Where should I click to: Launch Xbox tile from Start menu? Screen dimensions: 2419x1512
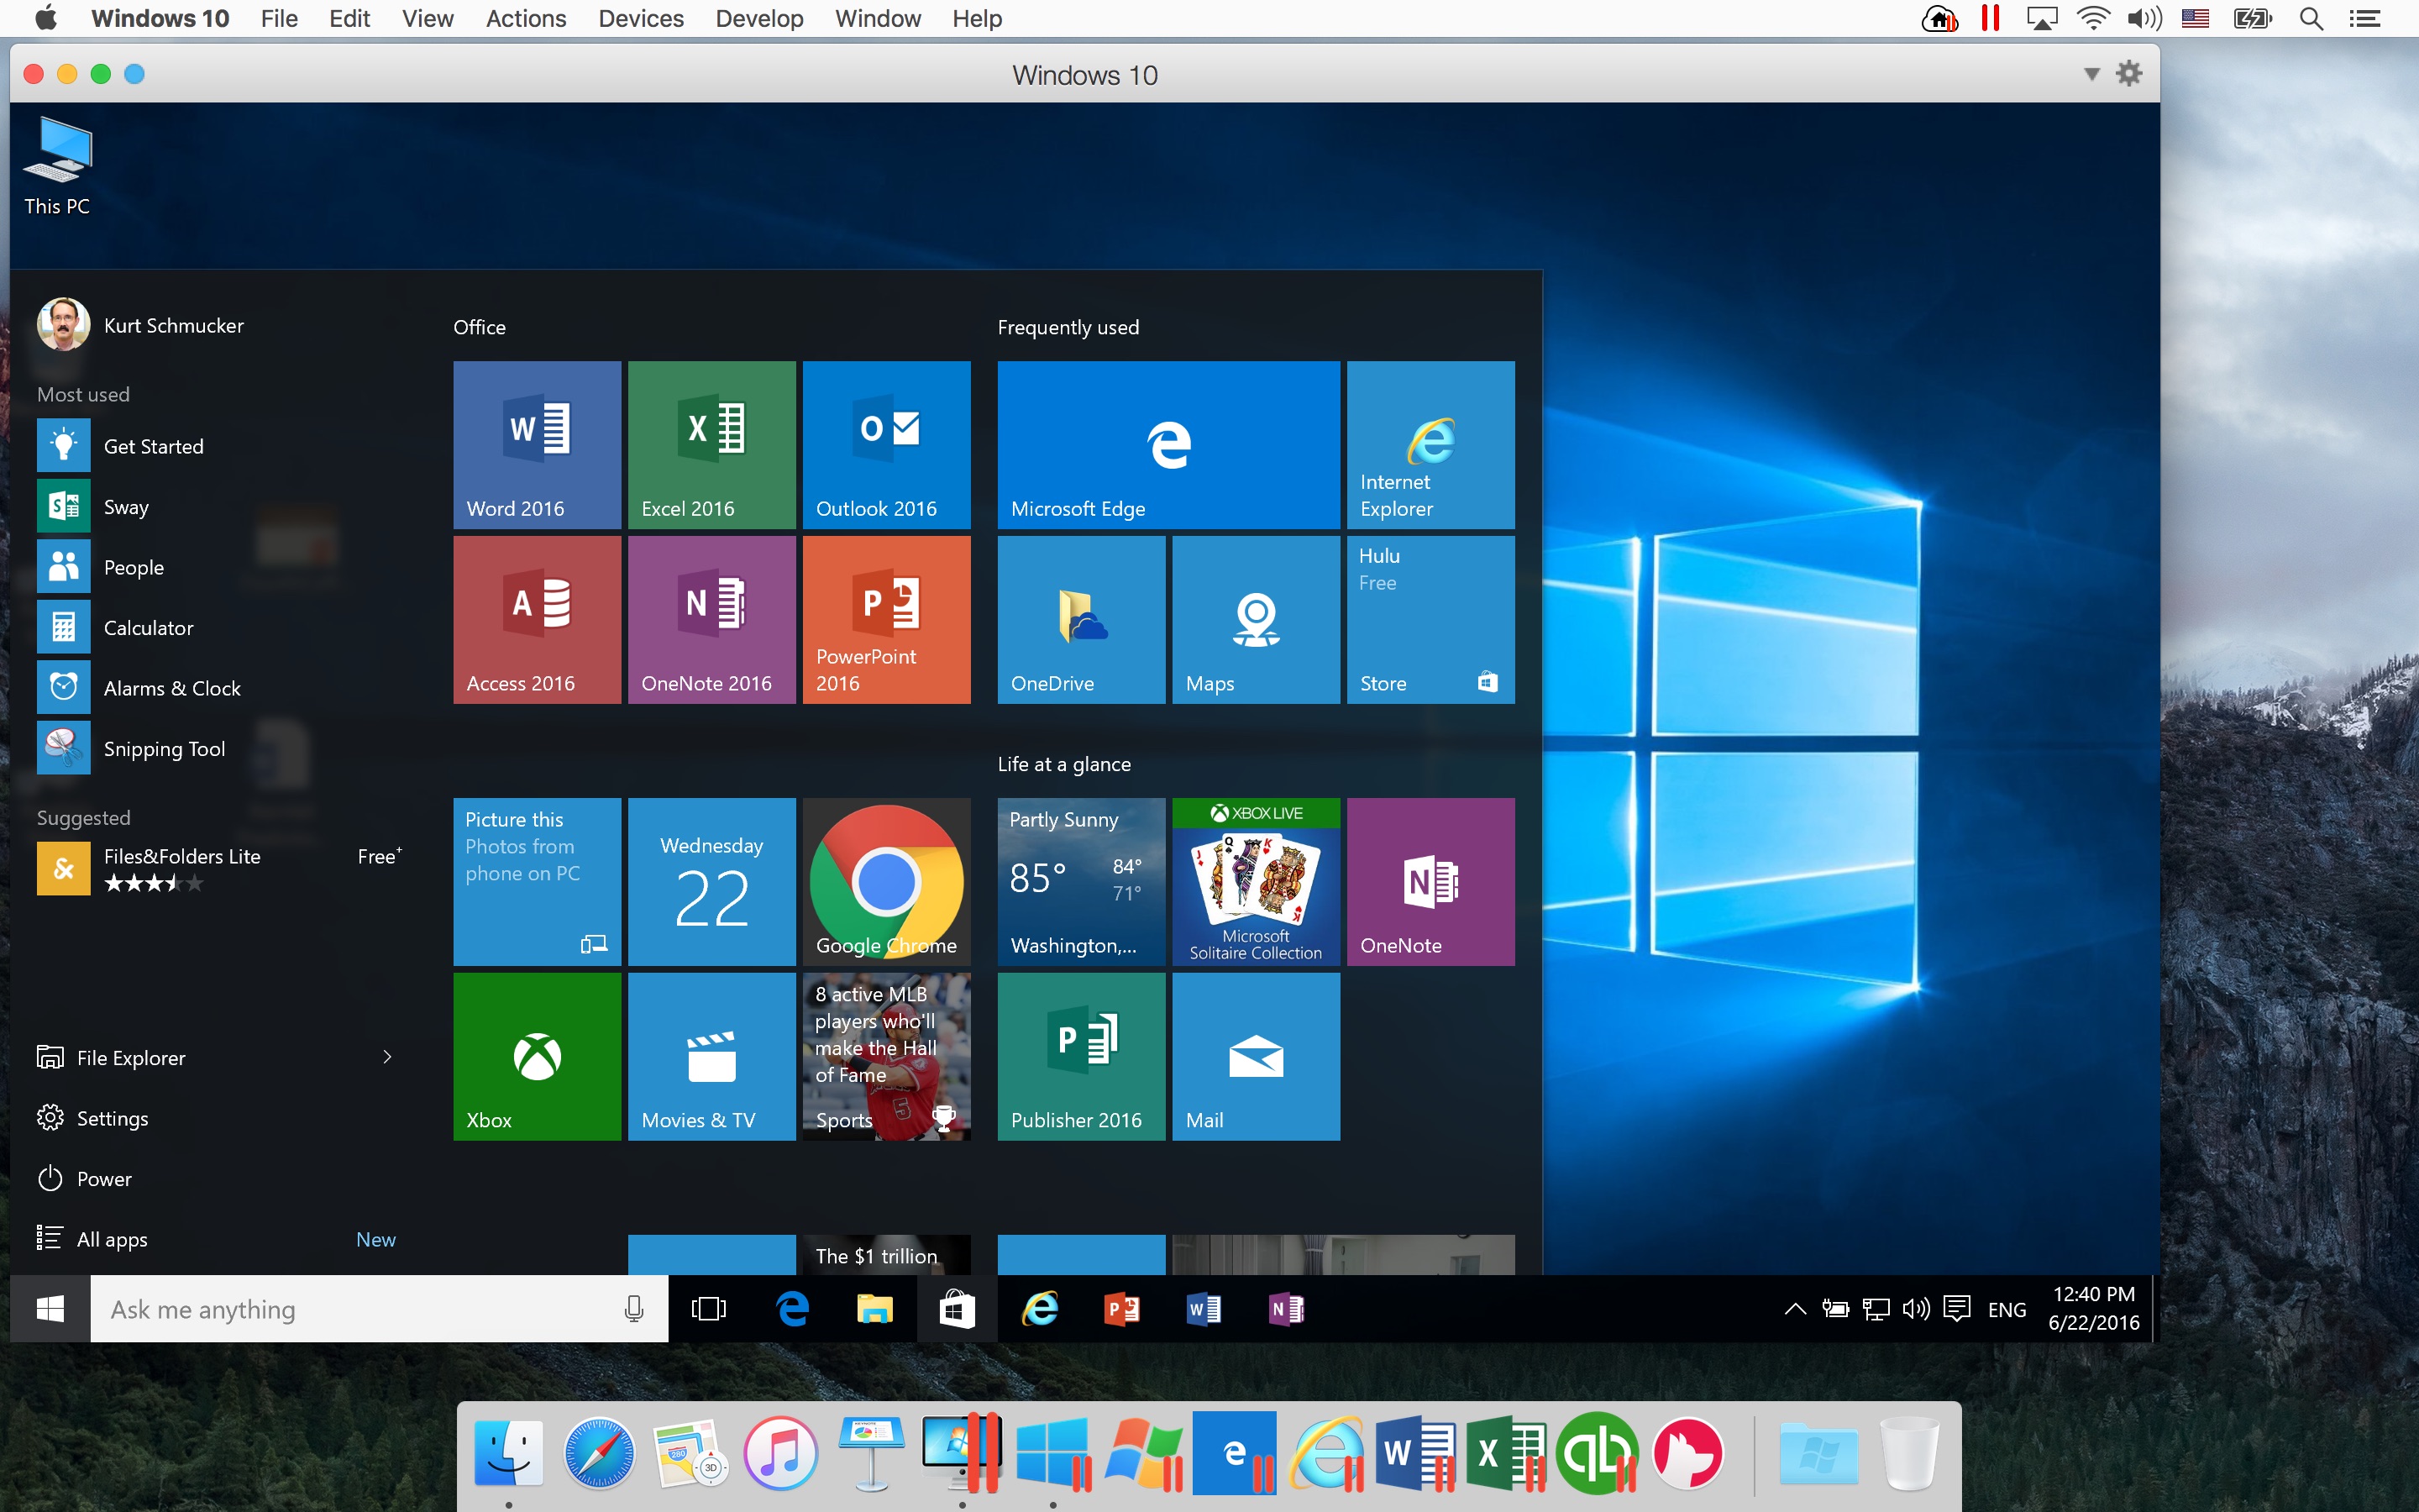point(537,1053)
